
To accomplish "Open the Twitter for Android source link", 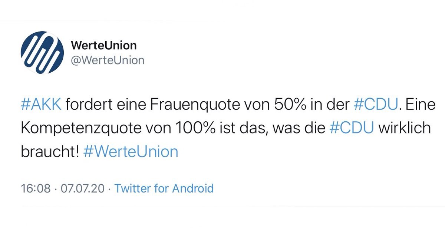I will (164, 188).
